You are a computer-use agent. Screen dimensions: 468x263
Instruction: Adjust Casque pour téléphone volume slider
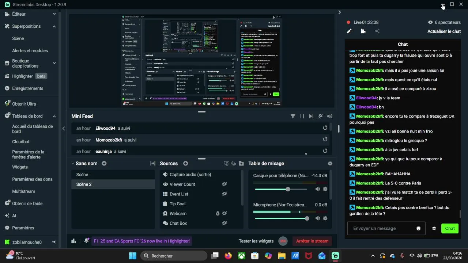point(281,189)
